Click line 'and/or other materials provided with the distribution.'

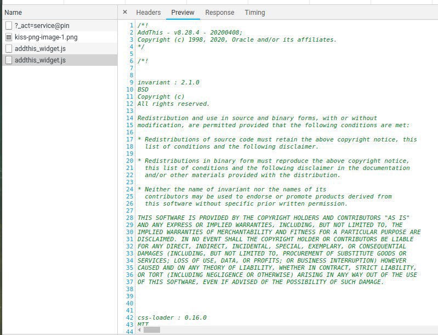tap(242, 175)
